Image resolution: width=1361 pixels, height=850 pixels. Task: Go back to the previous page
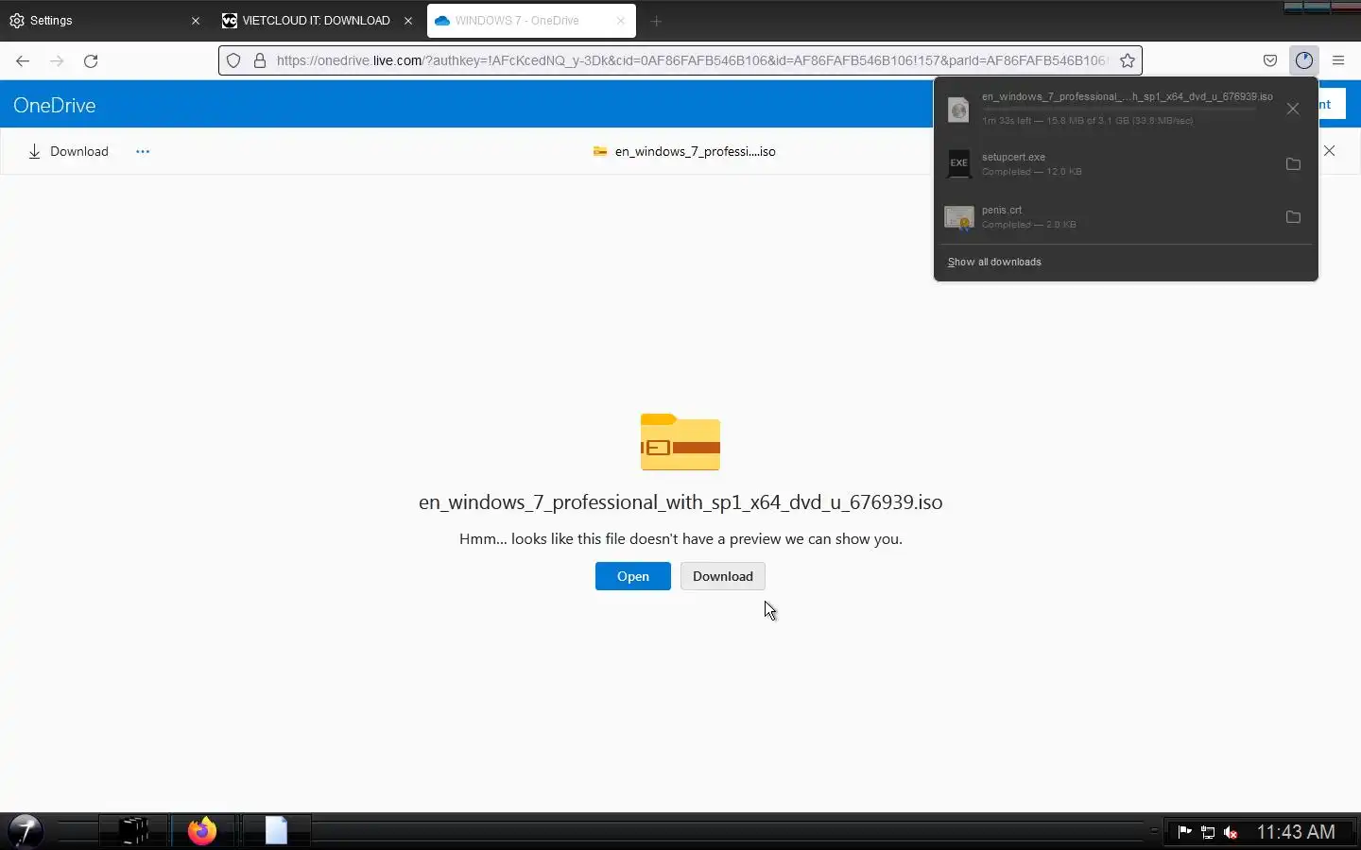coord(23,61)
